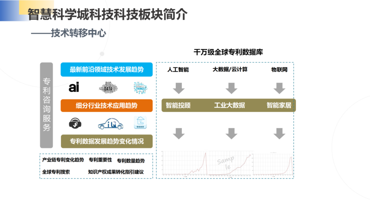
Task: Click the blue iQ smart car icon
Action: [111, 124]
